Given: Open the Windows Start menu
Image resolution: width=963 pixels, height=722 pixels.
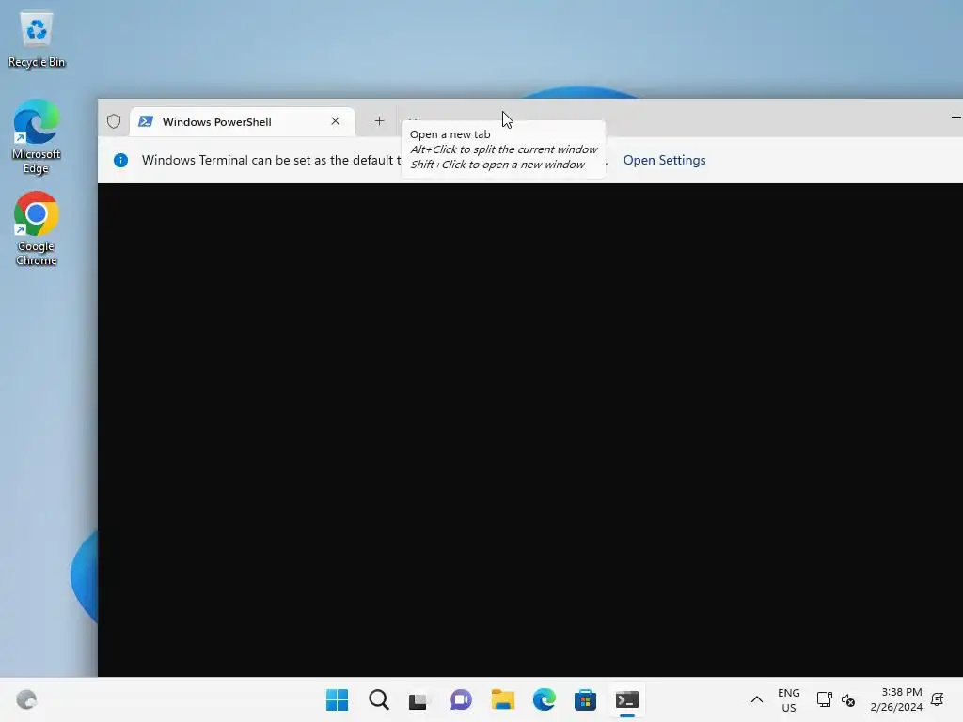Looking at the screenshot, I should coord(338,699).
